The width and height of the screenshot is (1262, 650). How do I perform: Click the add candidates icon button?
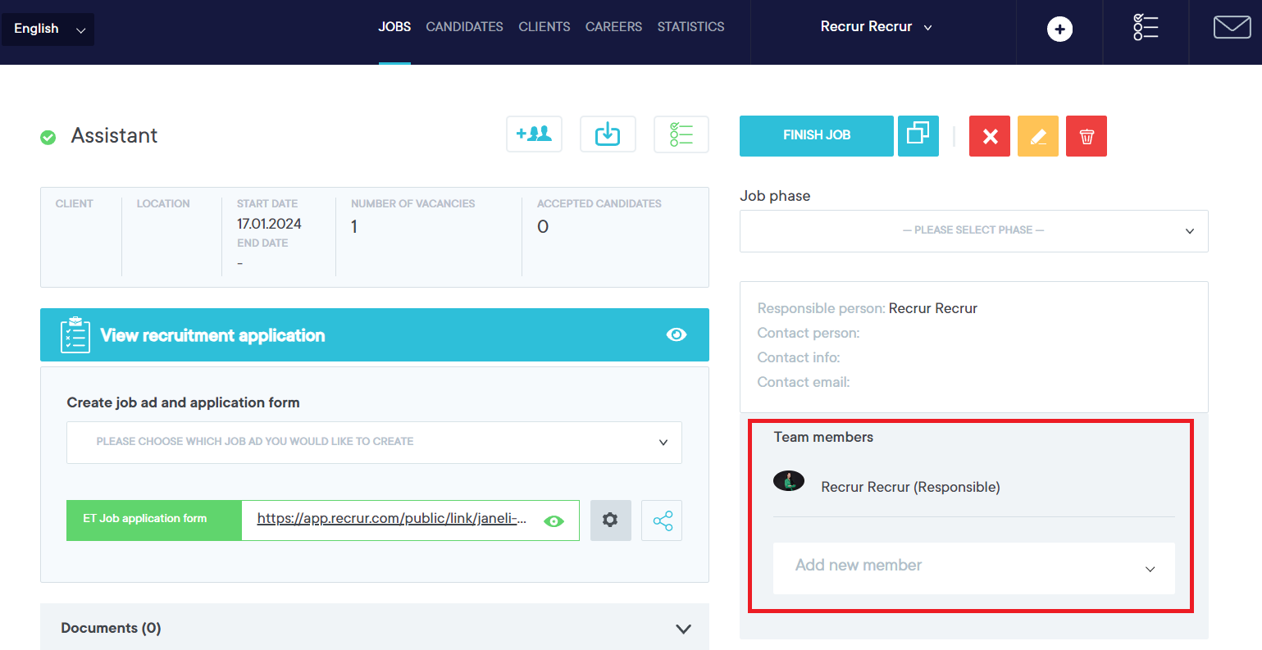coord(534,134)
